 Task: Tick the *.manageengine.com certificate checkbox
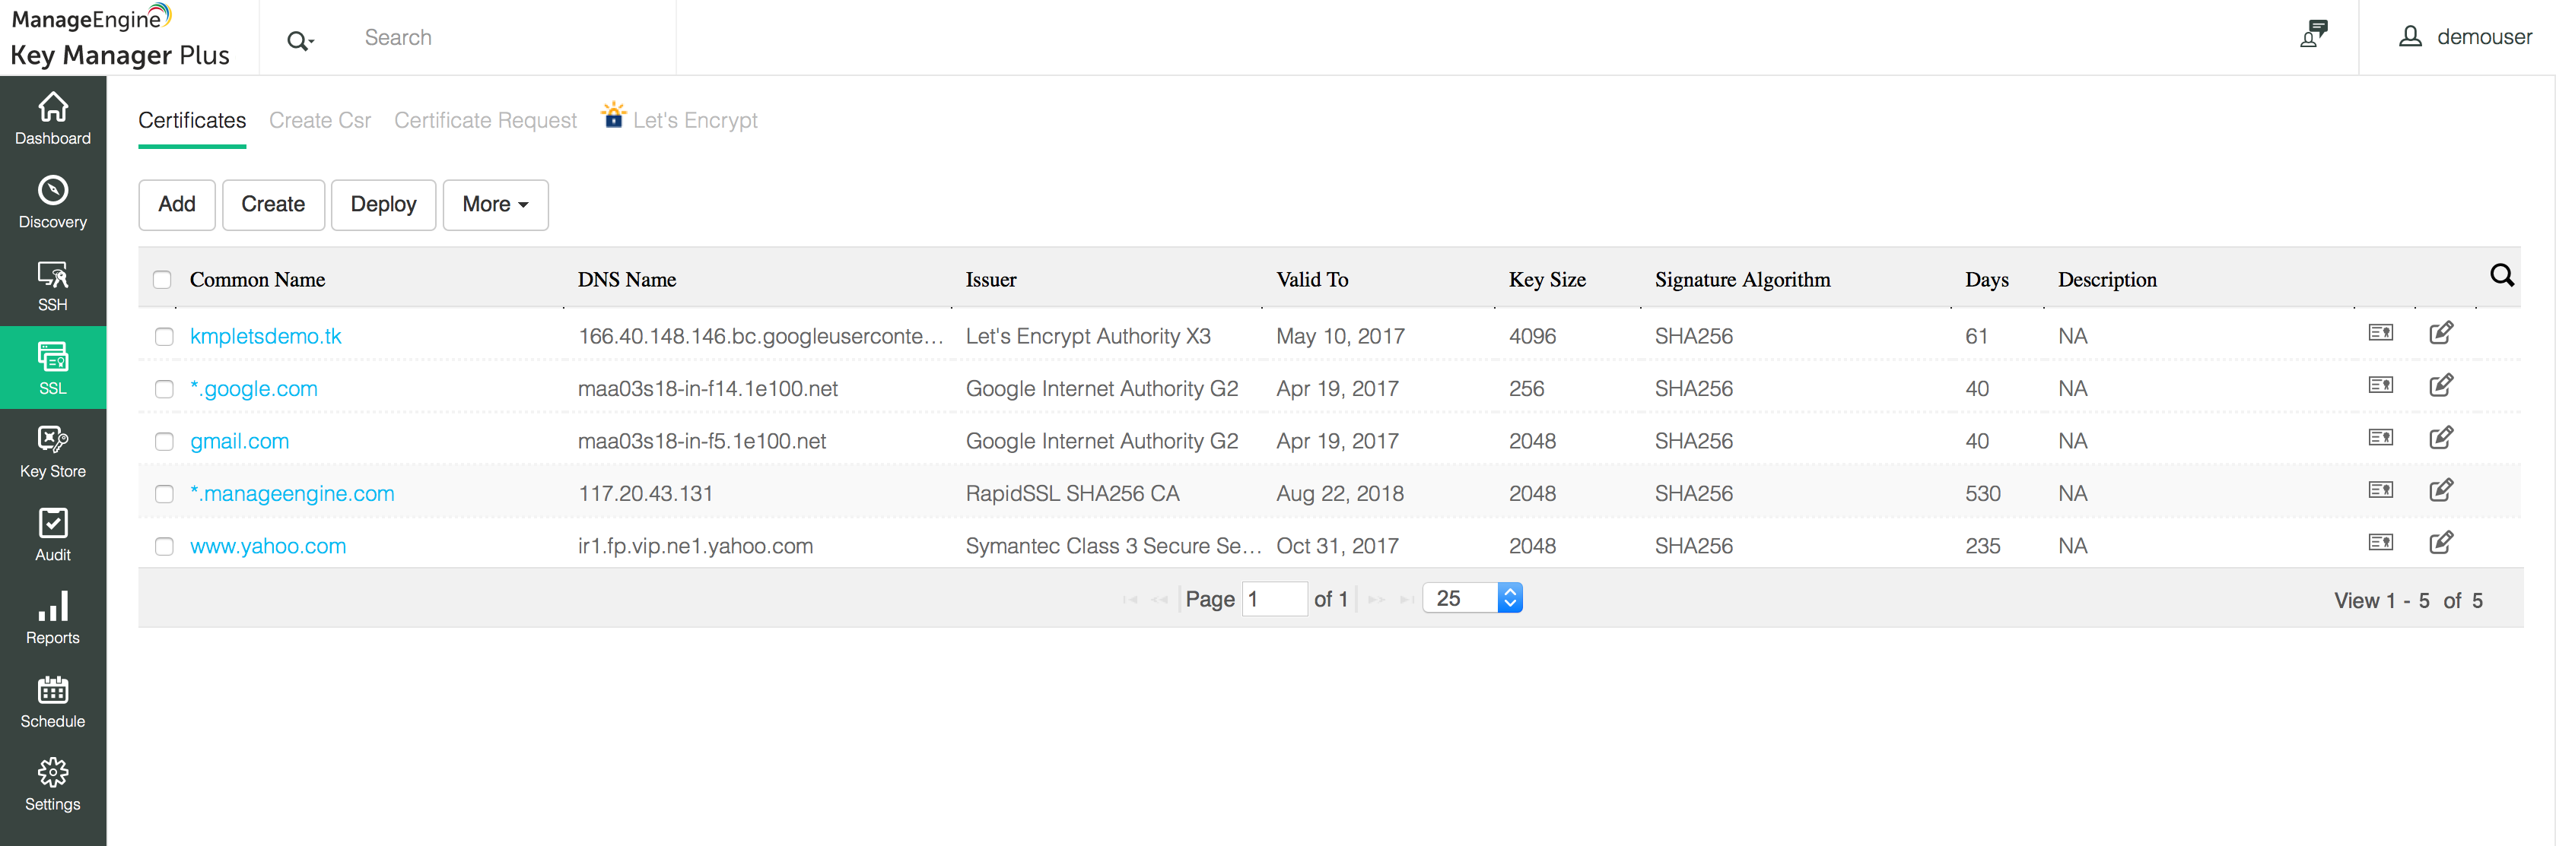[x=164, y=494]
